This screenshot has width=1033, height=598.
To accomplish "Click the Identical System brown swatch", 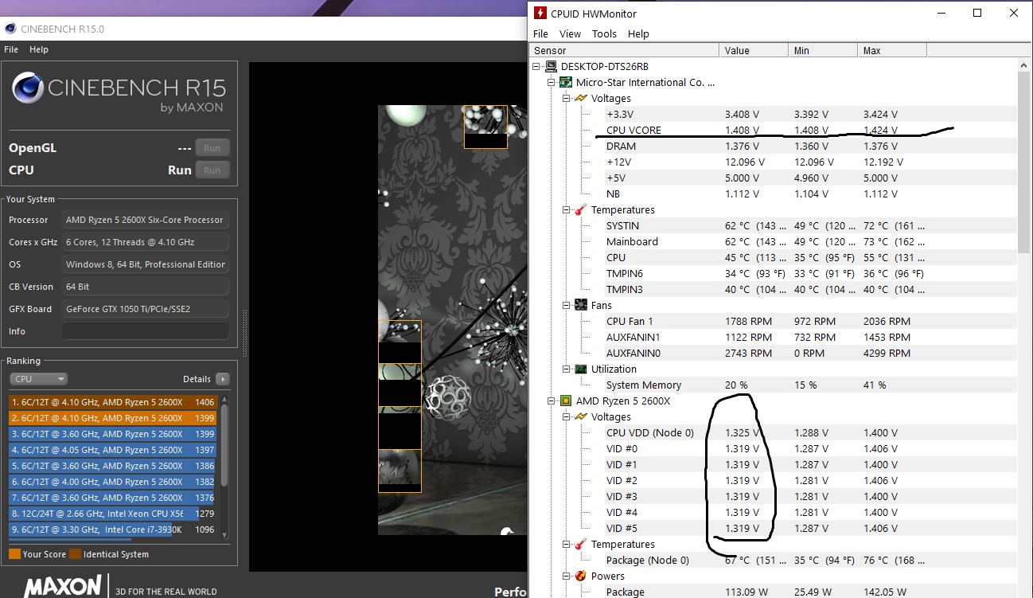I will coord(75,554).
